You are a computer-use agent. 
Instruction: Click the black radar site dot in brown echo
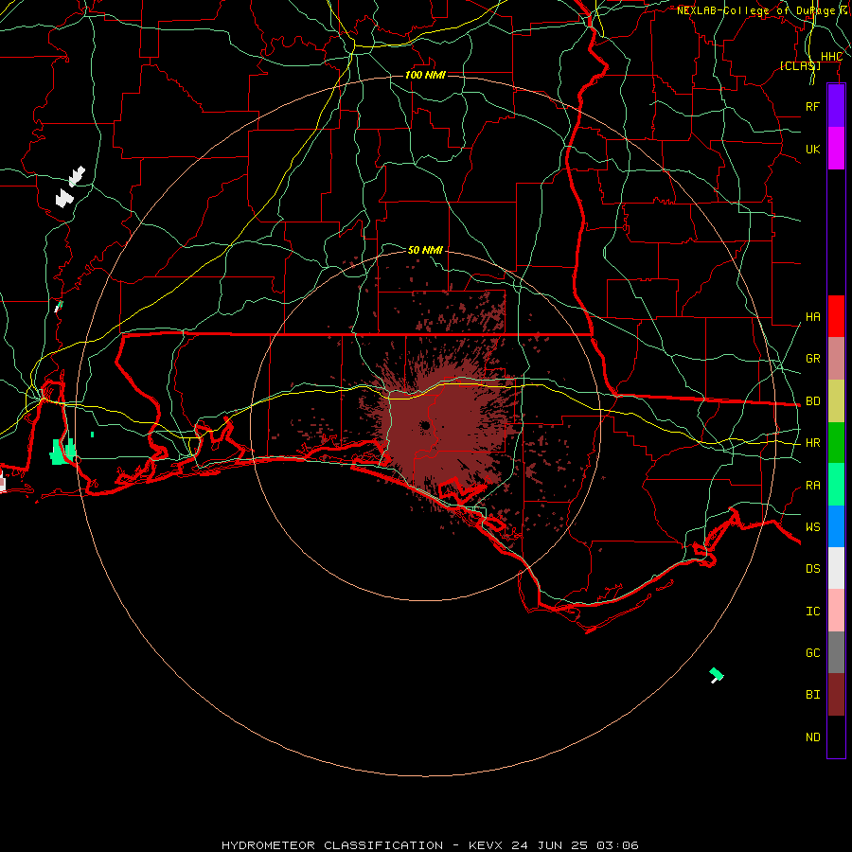tap(425, 425)
